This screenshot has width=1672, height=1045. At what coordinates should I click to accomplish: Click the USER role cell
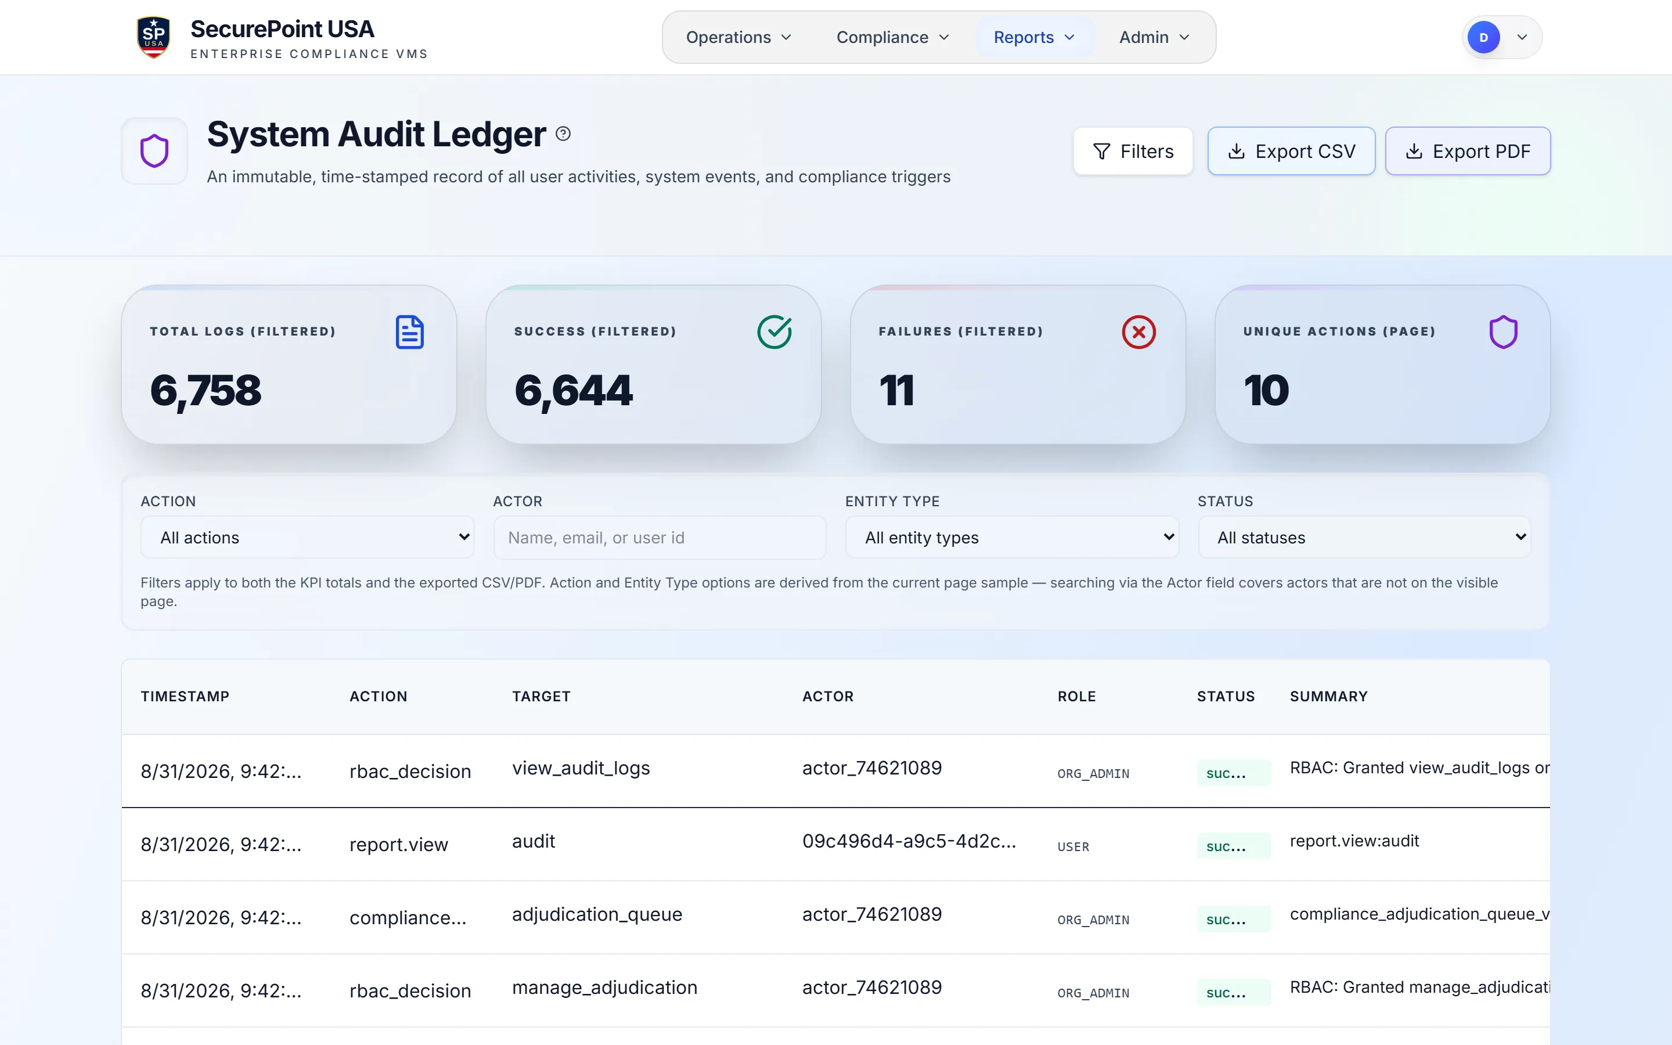pyautogui.click(x=1073, y=846)
